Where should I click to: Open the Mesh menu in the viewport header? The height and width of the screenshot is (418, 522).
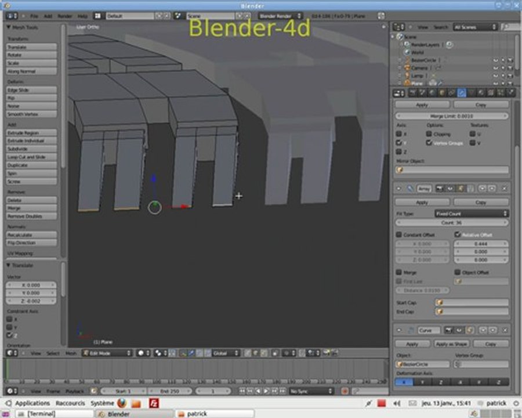click(71, 353)
